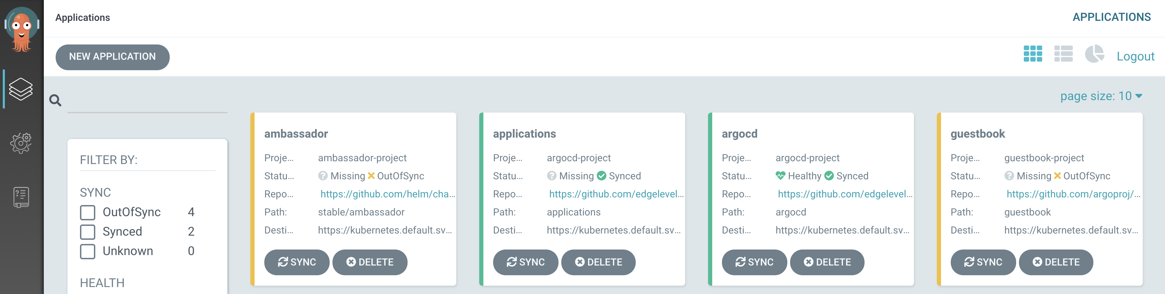This screenshot has height=294, width=1165.
Task: Click the Argo CD octopus logo
Action: pos(21,29)
